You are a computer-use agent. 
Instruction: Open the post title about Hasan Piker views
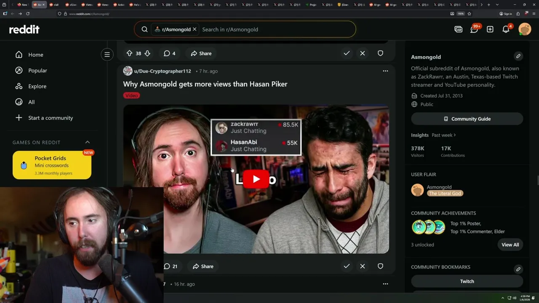point(205,84)
